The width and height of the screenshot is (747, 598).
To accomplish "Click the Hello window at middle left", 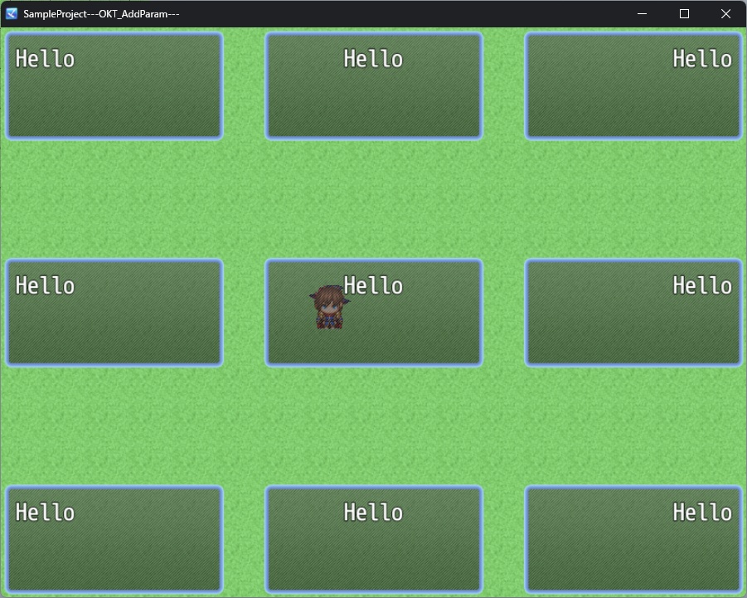I will point(114,313).
